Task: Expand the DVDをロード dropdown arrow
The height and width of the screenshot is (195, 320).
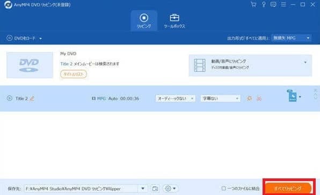Action: [40, 39]
